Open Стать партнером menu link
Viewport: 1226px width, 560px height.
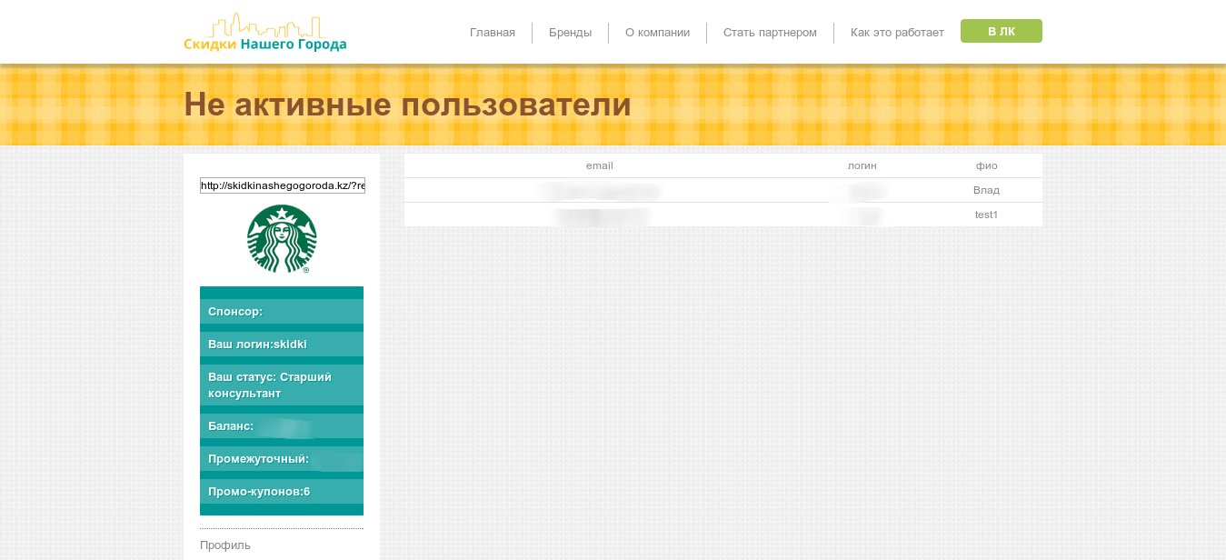(x=770, y=33)
